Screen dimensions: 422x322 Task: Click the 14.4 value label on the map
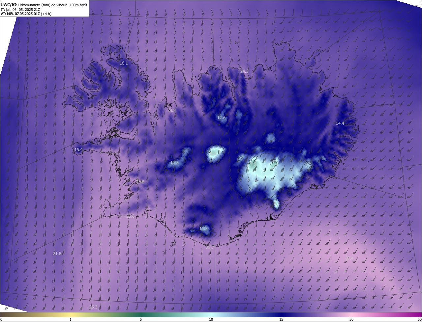click(x=340, y=123)
